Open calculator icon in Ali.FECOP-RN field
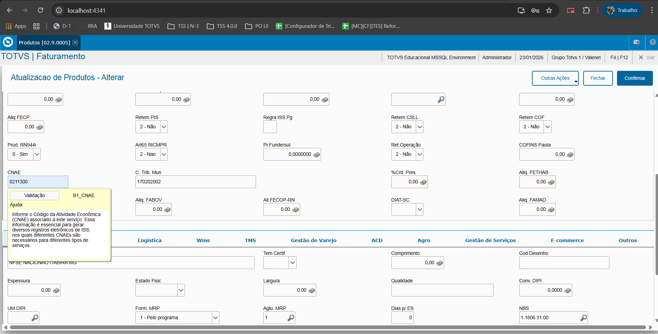 tap(296, 209)
